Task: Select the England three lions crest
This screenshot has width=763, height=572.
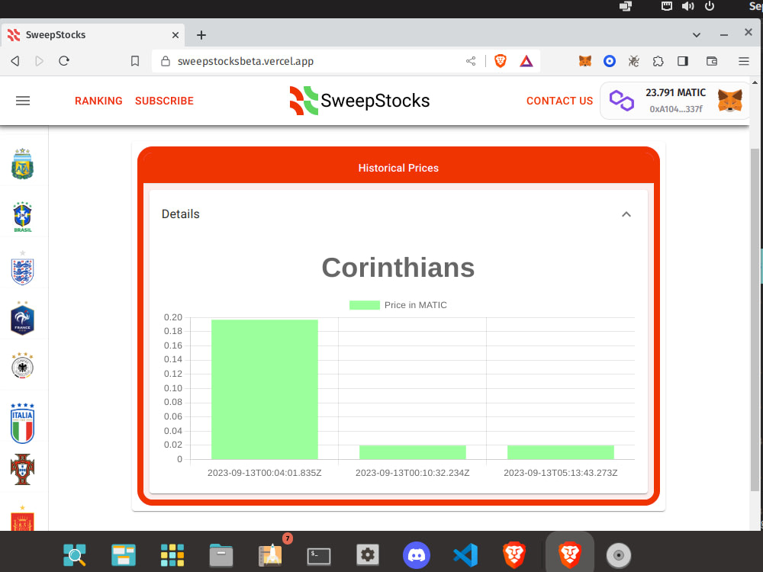Action: coord(22,268)
